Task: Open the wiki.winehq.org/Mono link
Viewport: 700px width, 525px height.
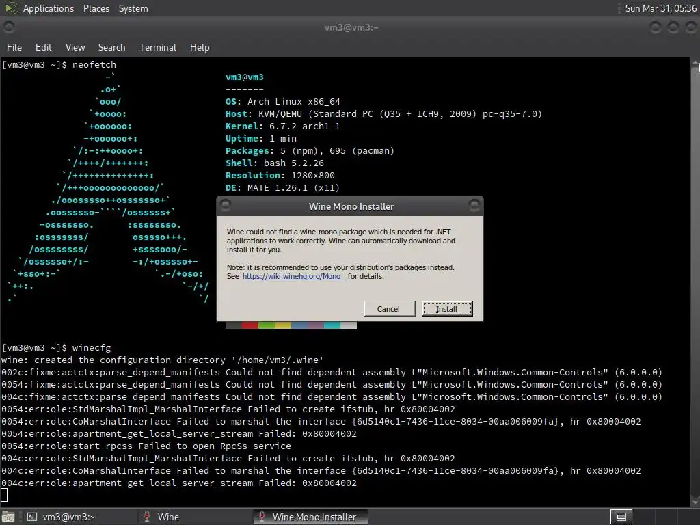Action: [293, 276]
